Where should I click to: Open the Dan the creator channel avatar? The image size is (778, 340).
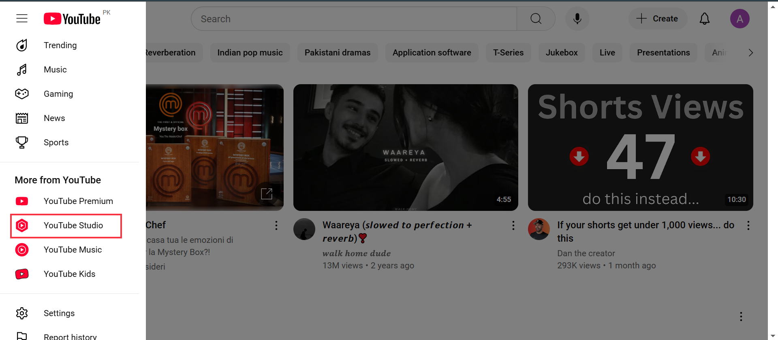pos(539,229)
